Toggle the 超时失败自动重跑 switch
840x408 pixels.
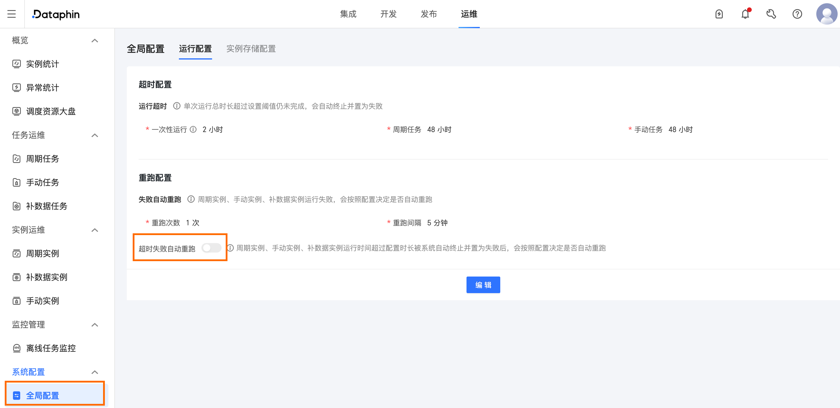tap(211, 248)
